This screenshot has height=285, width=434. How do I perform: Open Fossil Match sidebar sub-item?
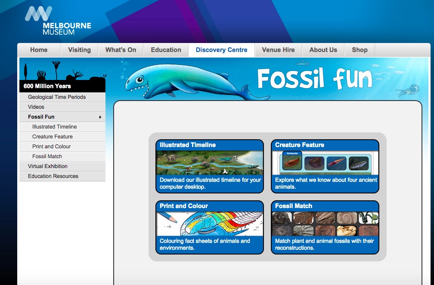[62, 156]
